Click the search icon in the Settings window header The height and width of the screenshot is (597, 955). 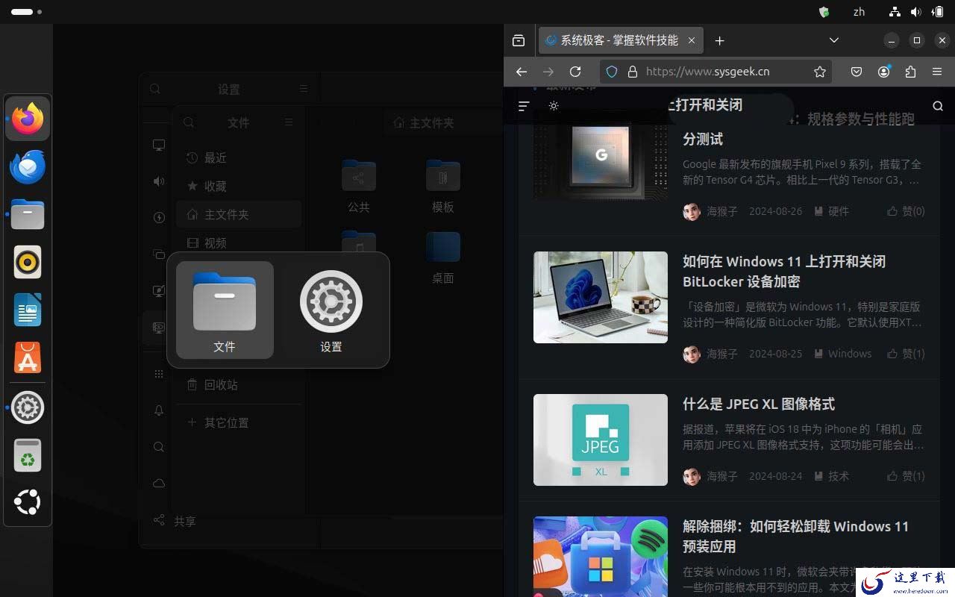[155, 89]
